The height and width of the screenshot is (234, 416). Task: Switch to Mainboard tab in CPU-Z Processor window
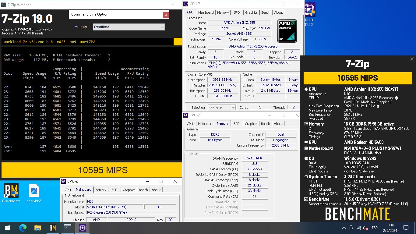[x=206, y=12]
